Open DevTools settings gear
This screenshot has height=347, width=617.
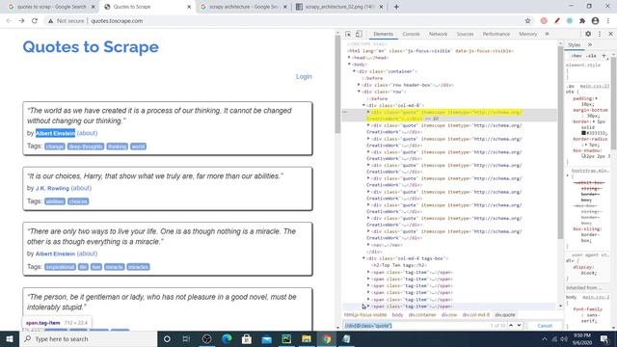coord(588,35)
